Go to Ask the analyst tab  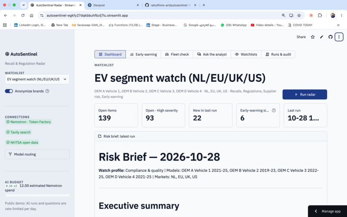tap(212, 54)
